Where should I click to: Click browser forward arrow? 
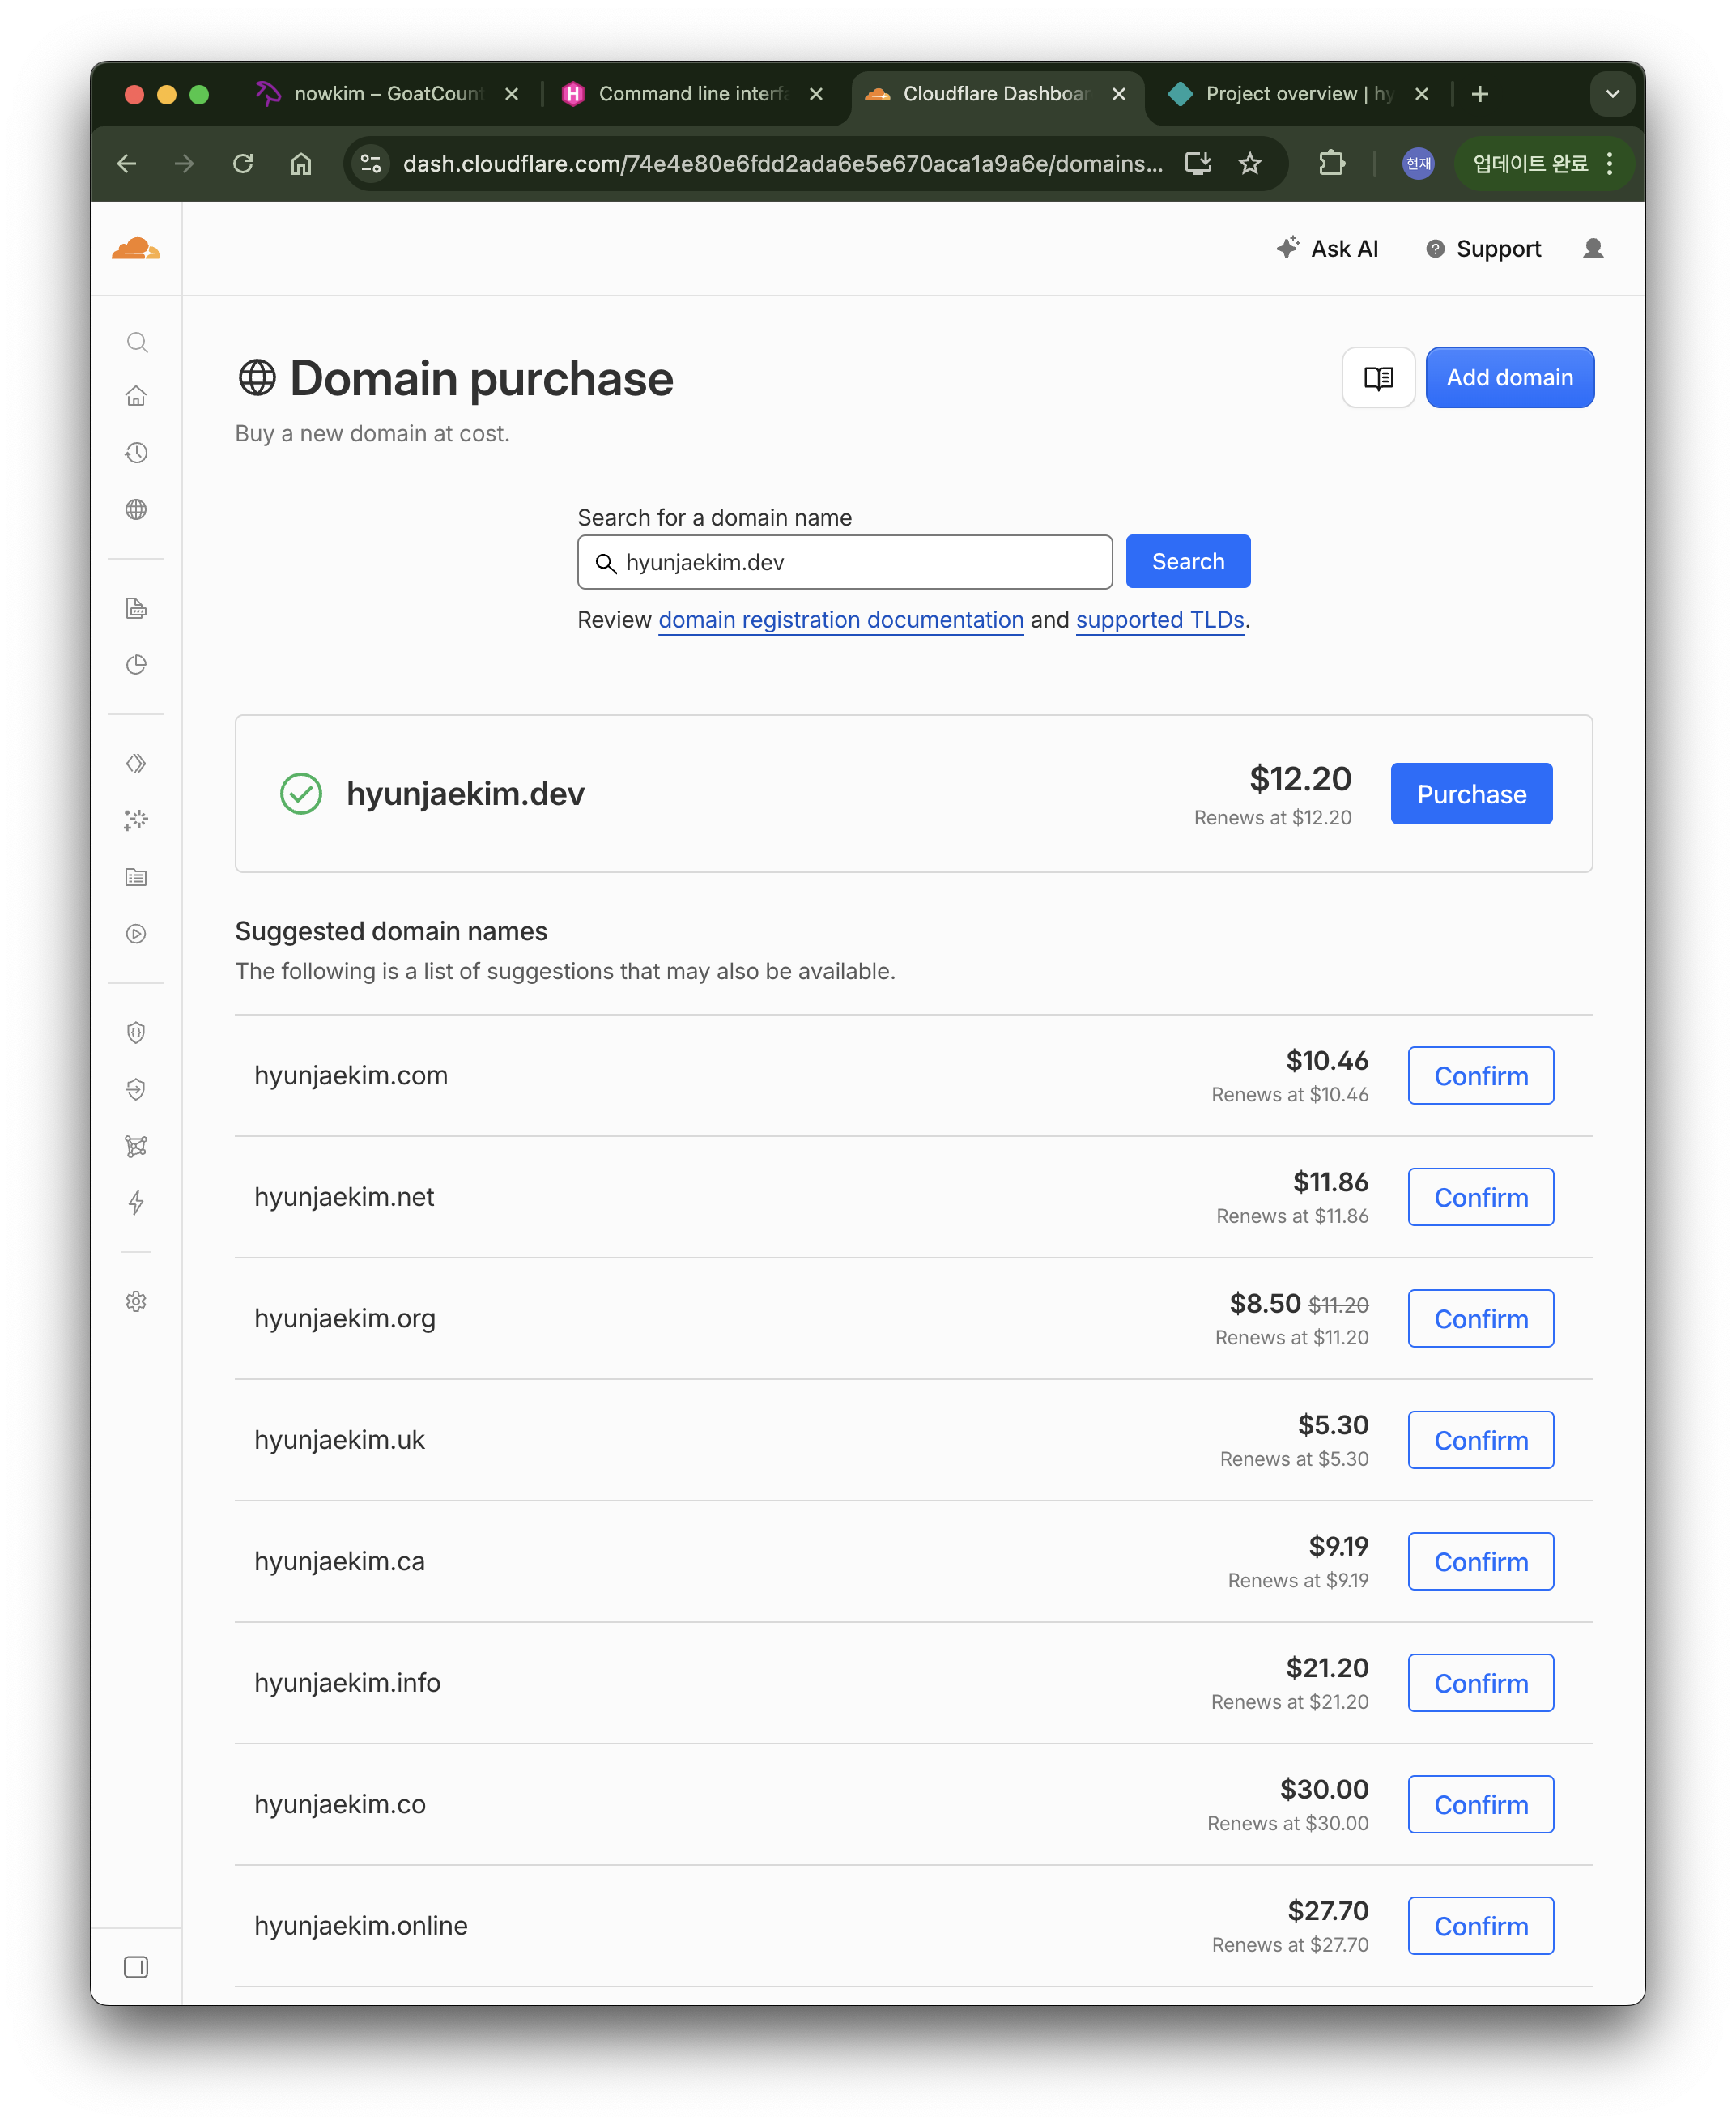184,164
